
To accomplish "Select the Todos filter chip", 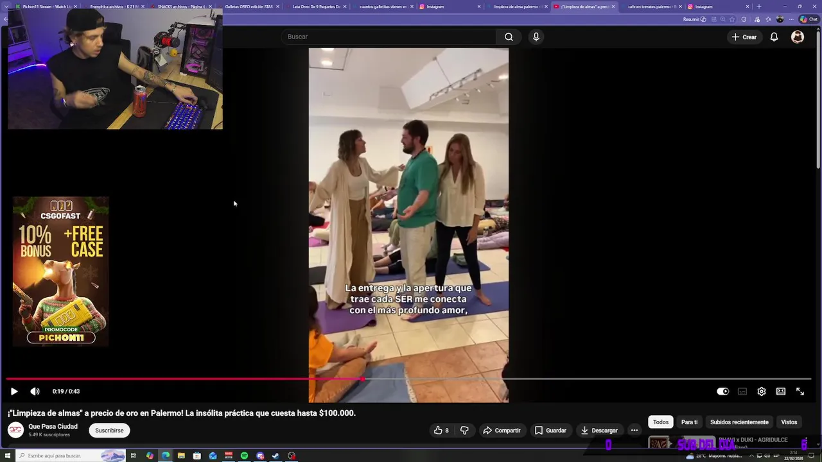I will click(x=661, y=422).
